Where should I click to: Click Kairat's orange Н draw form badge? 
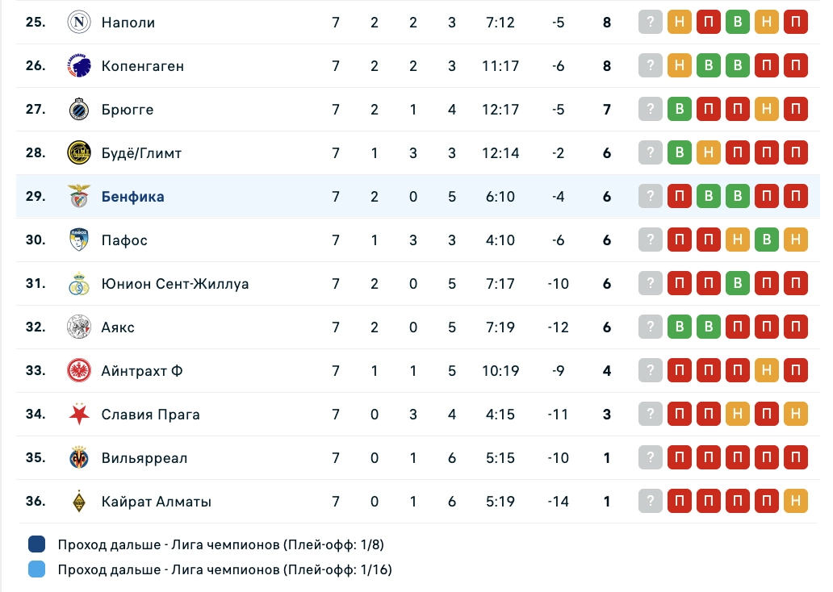[x=795, y=502]
